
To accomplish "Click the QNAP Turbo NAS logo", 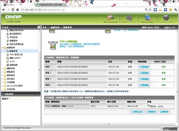I will coord(13,19).
